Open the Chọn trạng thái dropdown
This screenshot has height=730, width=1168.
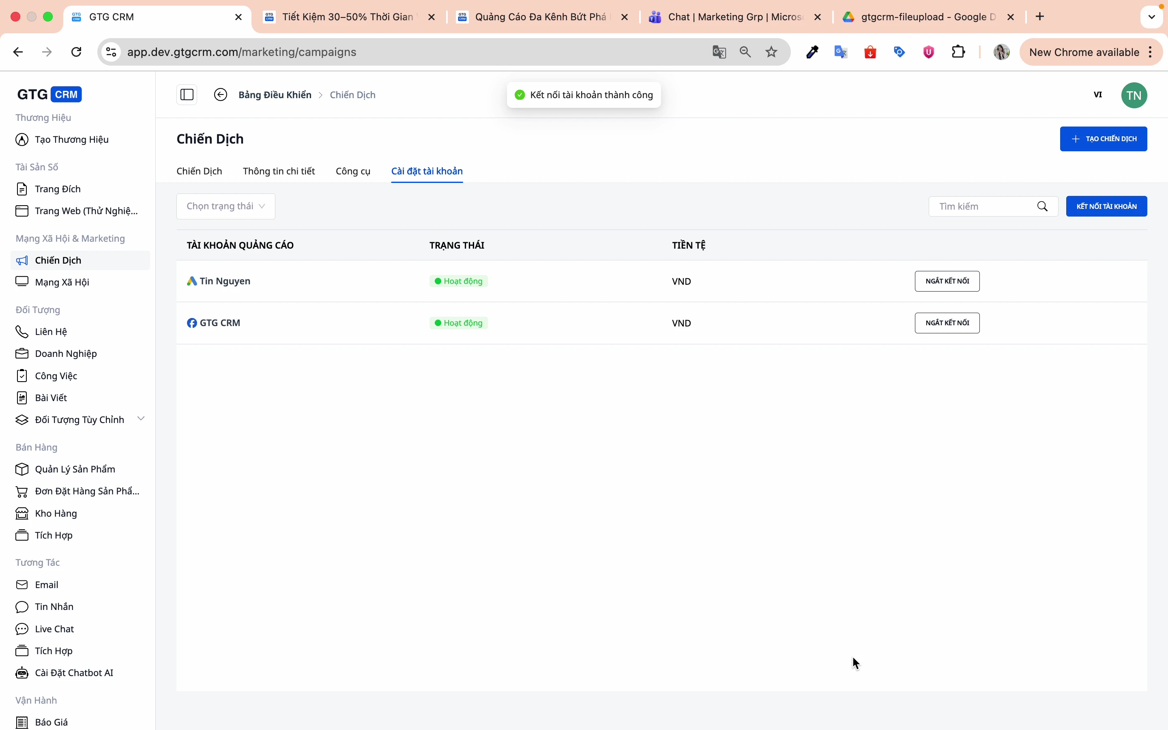coord(226,207)
